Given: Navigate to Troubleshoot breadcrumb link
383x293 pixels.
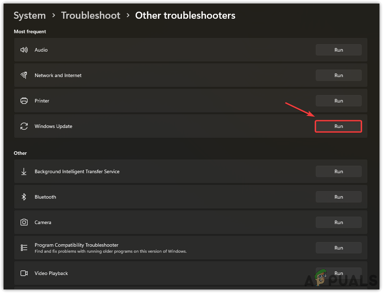Looking at the screenshot, I should (x=91, y=16).
